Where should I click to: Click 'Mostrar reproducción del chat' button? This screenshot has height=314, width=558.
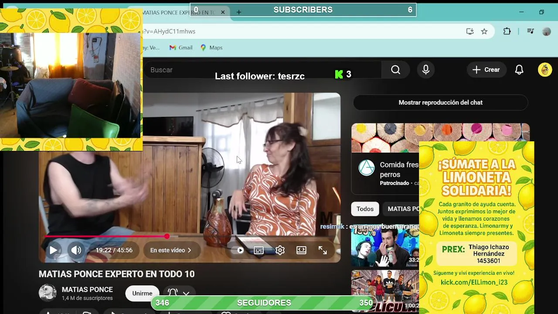click(x=440, y=102)
